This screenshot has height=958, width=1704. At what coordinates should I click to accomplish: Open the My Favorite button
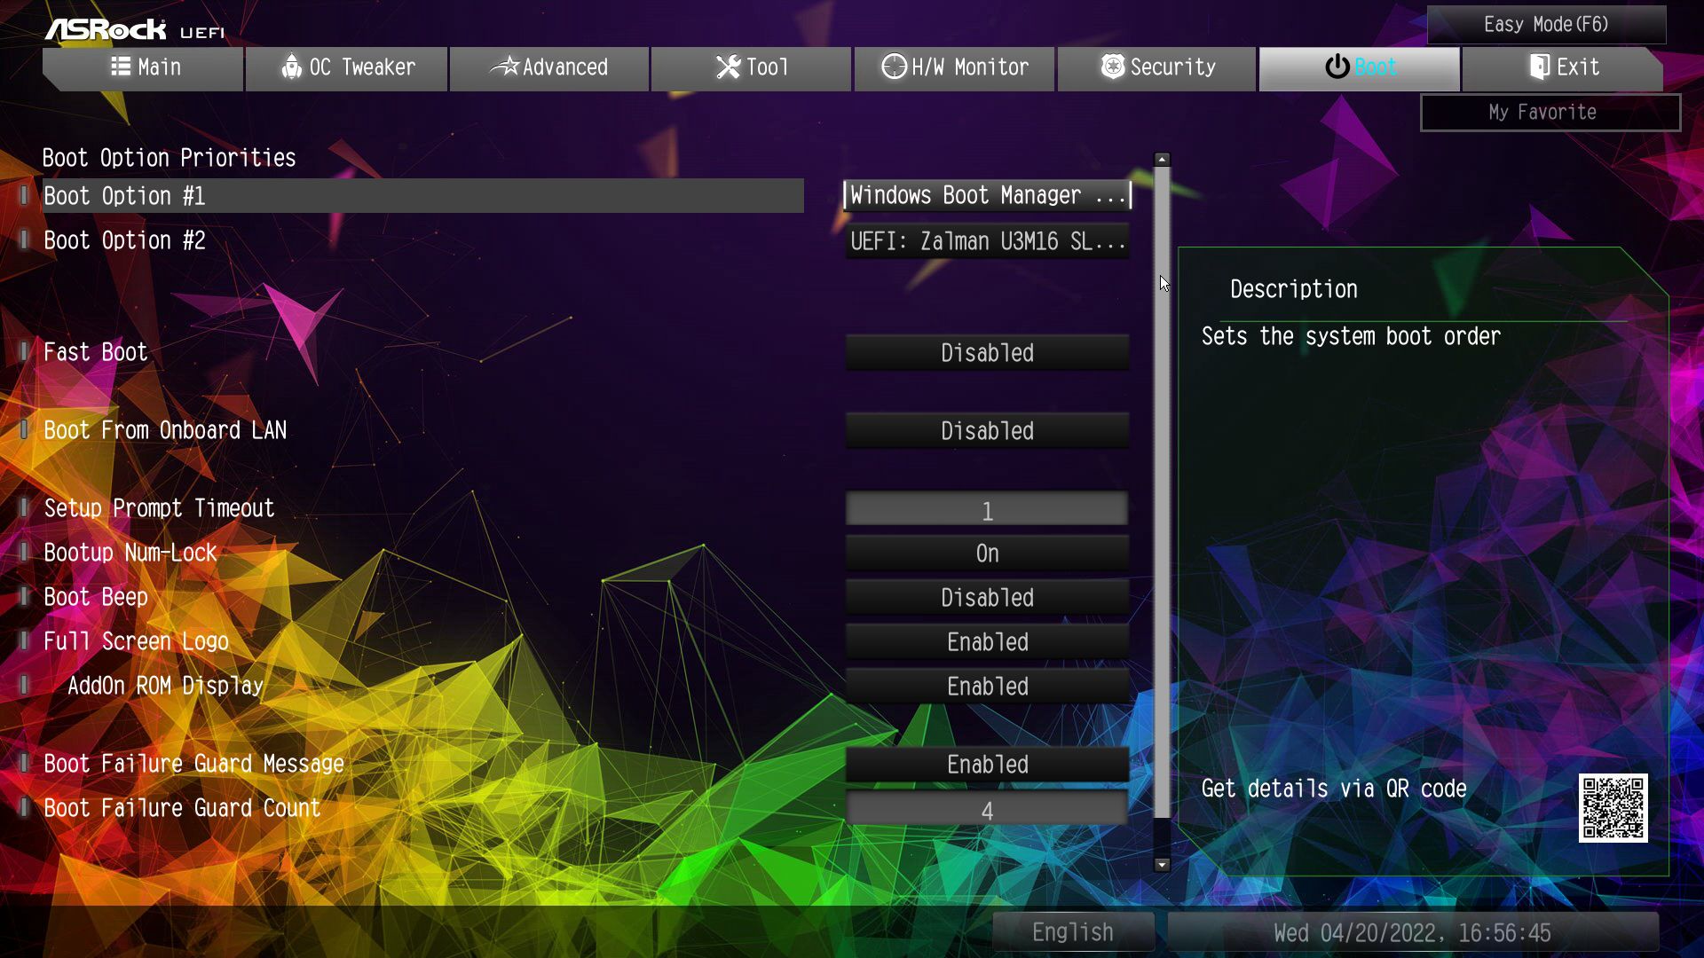pyautogui.click(x=1550, y=113)
